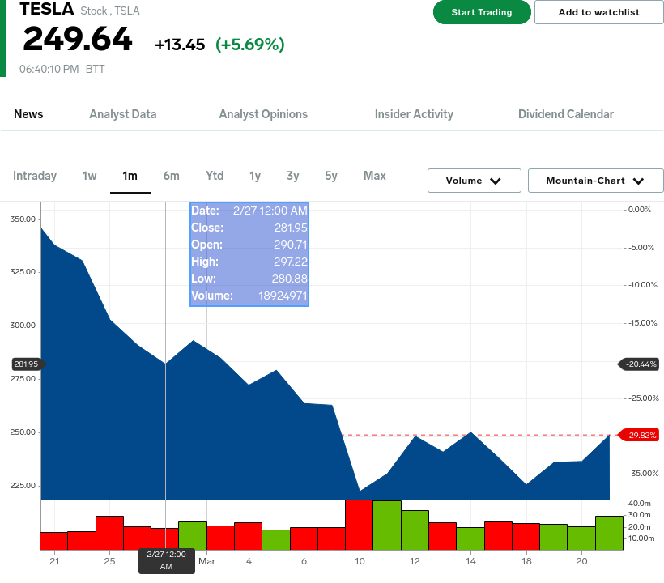
Task: Click the High value 297.22 in tooltip
Action: [x=291, y=262]
